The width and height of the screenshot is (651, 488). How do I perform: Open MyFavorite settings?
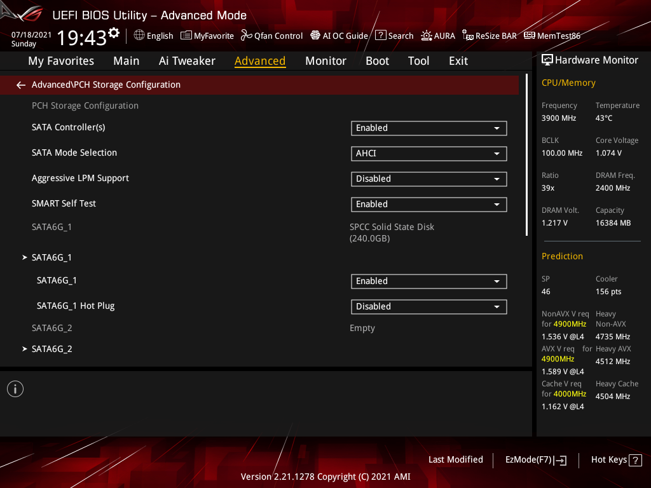[207, 36]
